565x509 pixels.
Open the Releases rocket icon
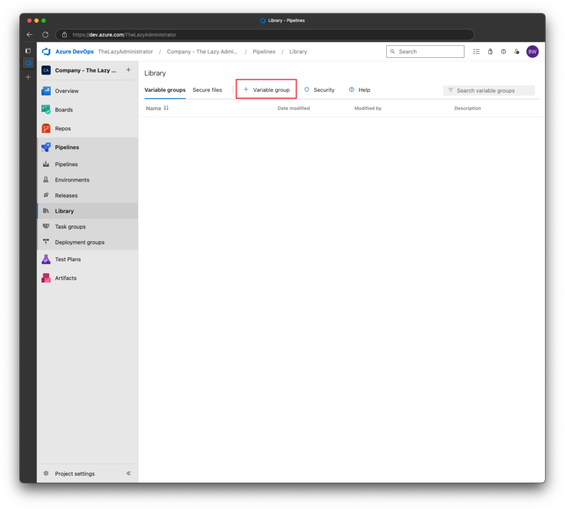(46, 195)
